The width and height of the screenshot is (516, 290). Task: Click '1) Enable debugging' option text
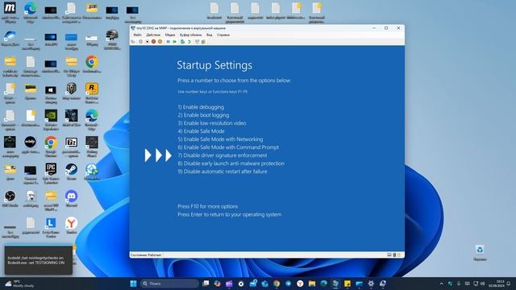click(x=201, y=107)
